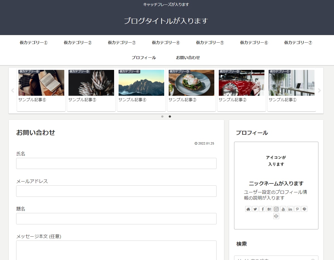Click the サンプル記事① title link
Screen dimensions: 334x260
(283, 100)
